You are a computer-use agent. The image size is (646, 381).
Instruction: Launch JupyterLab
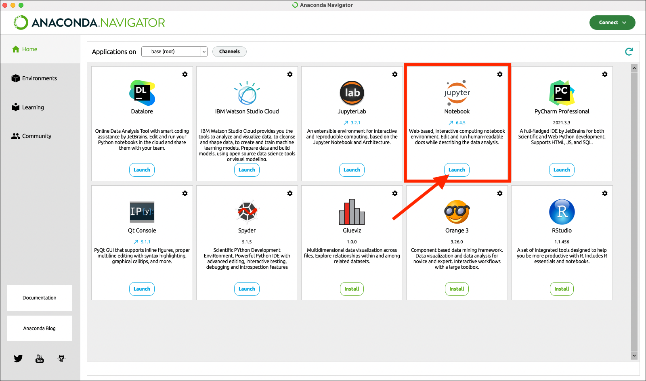352,170
